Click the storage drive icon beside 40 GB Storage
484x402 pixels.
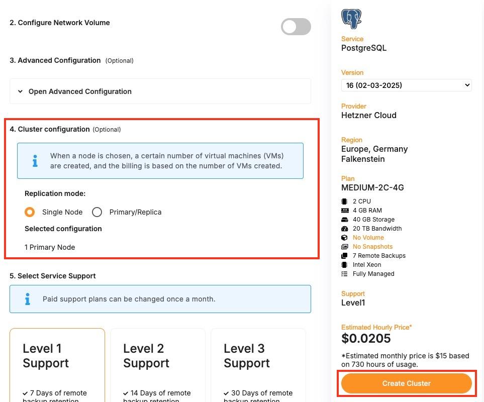pyautogui.click(x=344, y=220)
